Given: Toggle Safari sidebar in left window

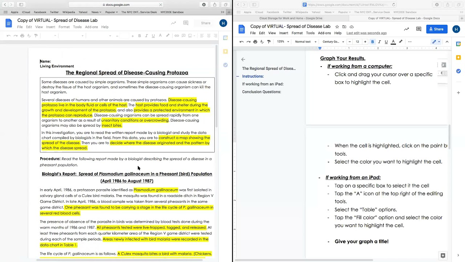Looking at the screenshot, I should tap(21, 5).
